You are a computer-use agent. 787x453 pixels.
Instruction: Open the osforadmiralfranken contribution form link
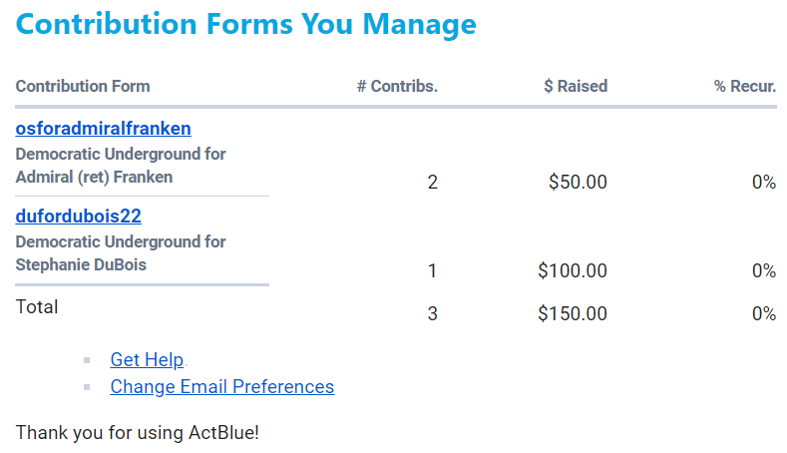[x=103, y=129]
